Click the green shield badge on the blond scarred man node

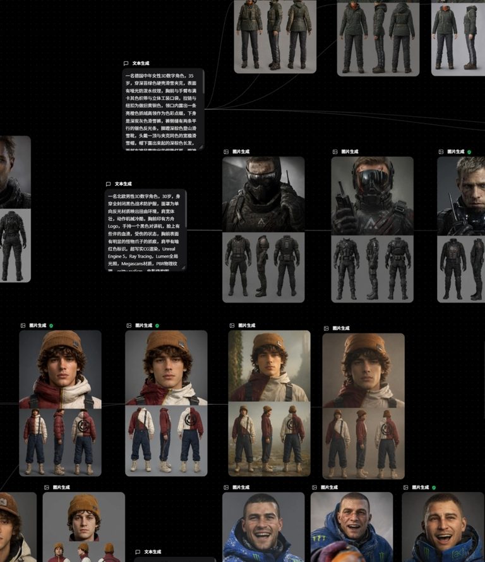pos(469,152)
